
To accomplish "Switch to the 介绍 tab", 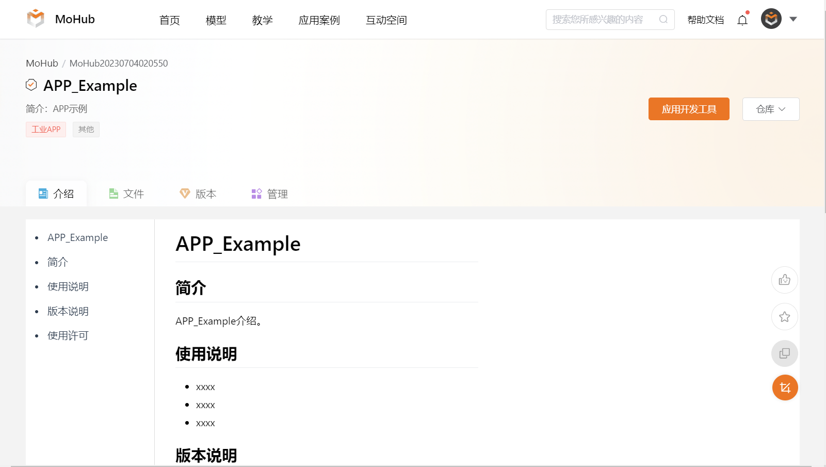I will point(56,194).
